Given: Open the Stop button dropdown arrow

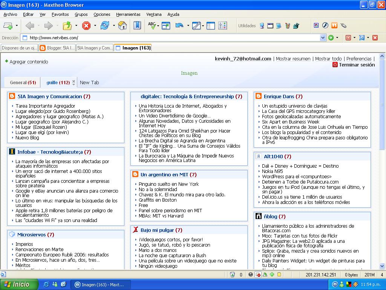Looking at the screenshot, I should click(x=95, y=26).
